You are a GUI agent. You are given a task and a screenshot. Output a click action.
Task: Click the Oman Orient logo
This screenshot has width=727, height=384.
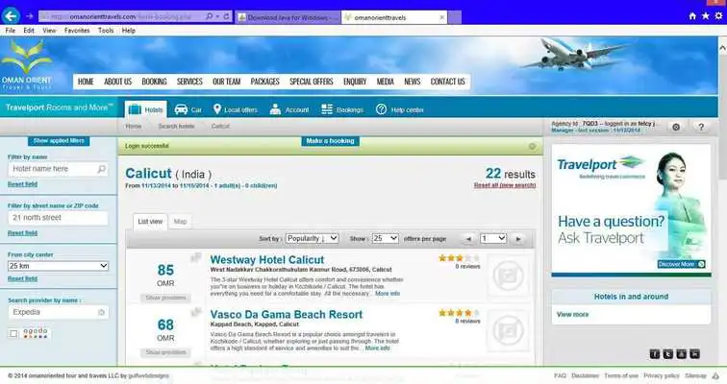[26, 64]
